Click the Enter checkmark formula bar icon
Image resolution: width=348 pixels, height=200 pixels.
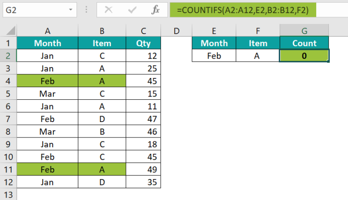click(132, 10)
